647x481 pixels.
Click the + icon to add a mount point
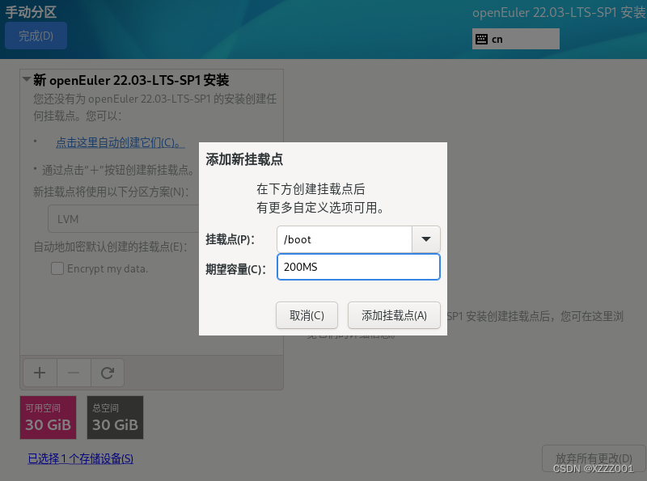pos(39,372)
